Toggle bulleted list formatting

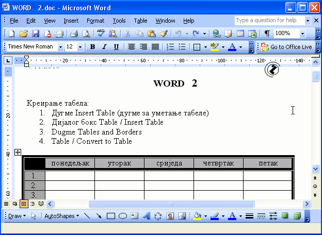click(182, 47)
